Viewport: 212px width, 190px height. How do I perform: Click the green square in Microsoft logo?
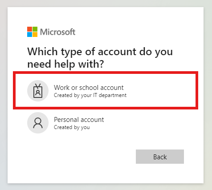click(35, 29)
